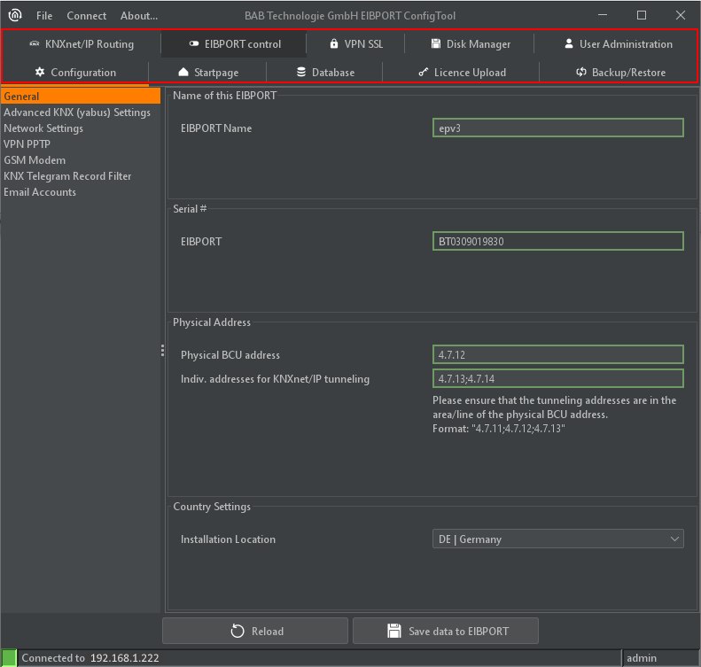Click the Backup/Restore arrows icon
The width and height of the screenshot is (701, 667).
coord(581,73)
